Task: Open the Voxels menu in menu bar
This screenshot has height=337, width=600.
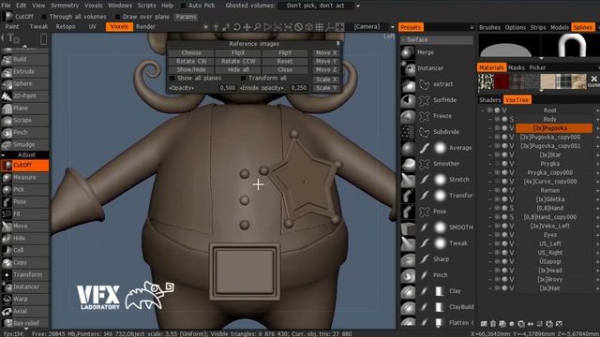Action: (94, 6)
